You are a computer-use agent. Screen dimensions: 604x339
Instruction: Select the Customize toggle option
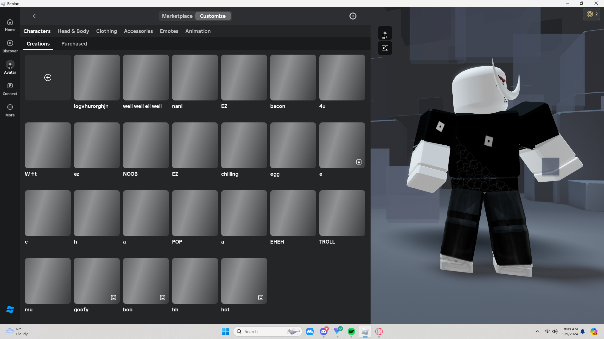pyautogui.click(x=213, y=16)
